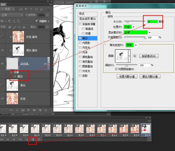Delete selected frame trash icon in timeline
This screenshot has height=151, width=175.
click(x=39, y=140)
